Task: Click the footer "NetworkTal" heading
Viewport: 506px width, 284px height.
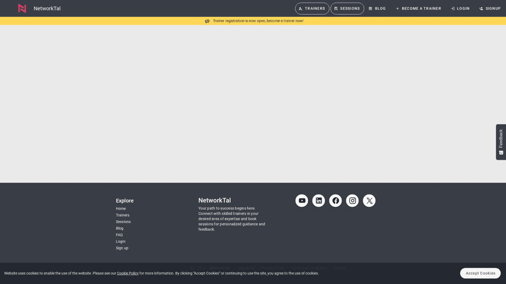Action: pyautogui.click(x=215, y=200)
